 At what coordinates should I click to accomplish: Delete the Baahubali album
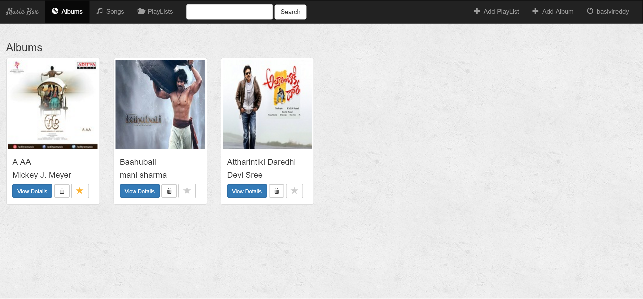click(x=169, y=191)
